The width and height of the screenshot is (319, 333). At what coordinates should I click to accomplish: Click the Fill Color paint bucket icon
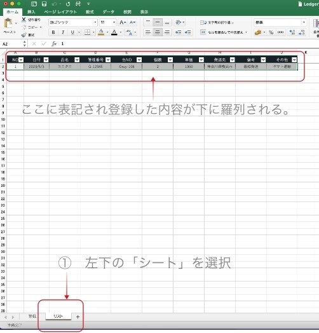tap(101, 32)
